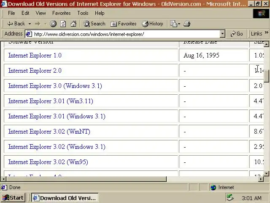Click the Windows logo throbber icon

[x=261, y=13]
